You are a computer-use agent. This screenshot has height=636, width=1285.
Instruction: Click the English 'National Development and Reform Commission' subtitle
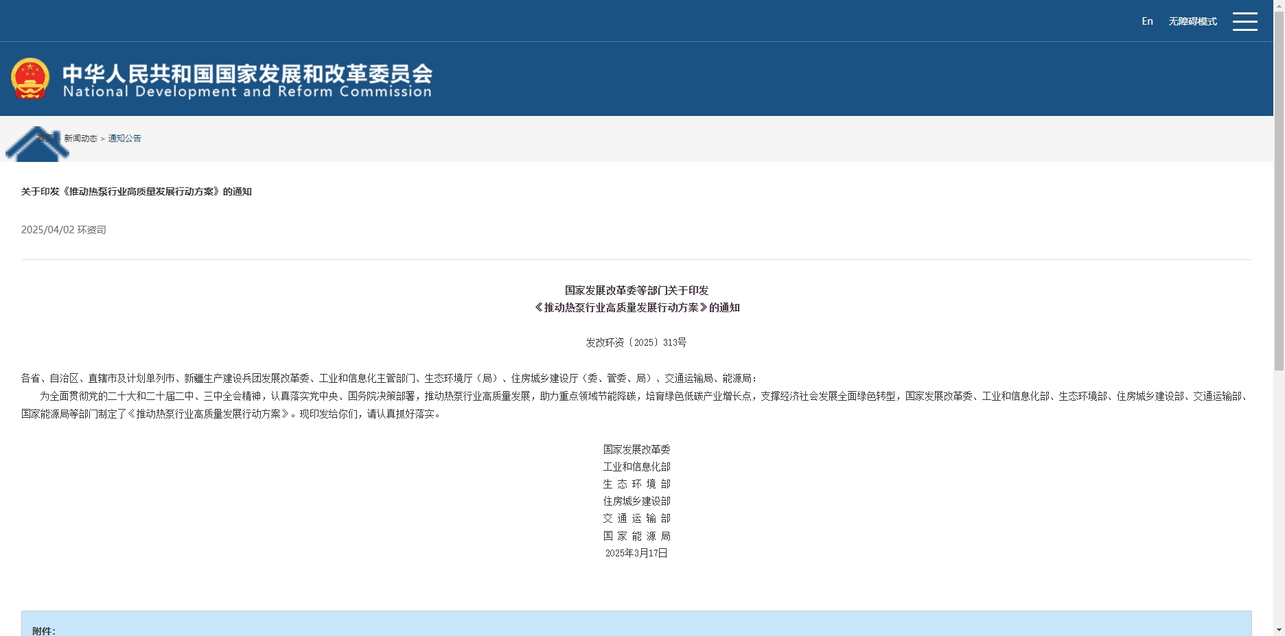[247, 92]
